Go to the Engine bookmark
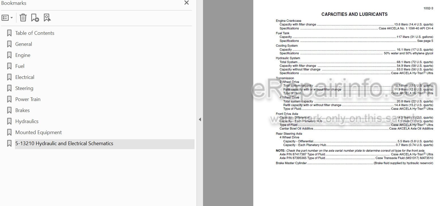Screen dimensions: 440x206 click(x=23, y=55)
